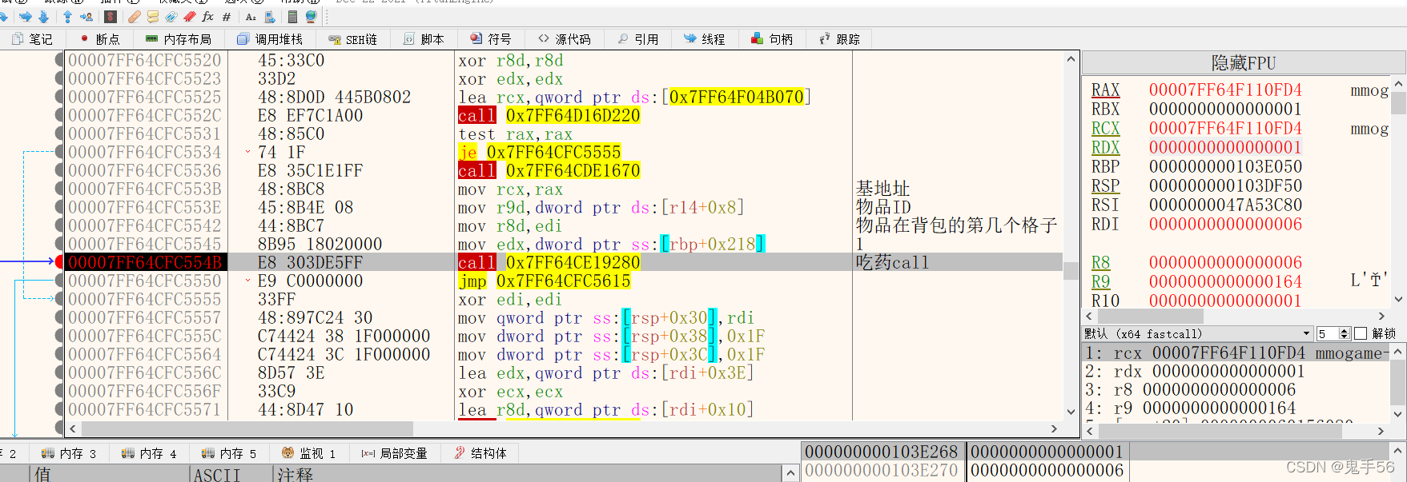Open the intermodular calls icon
The image size is (1407, 482).
coord(269,16)
